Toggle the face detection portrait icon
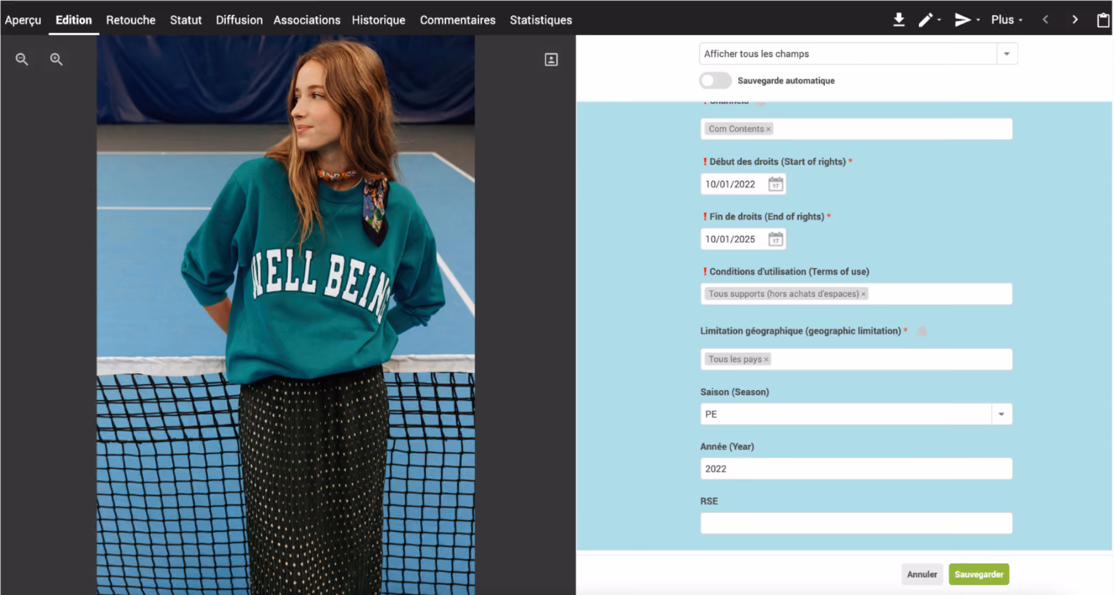The height and width of the screenshot is (595, 1114). pyautogui.click(x=551, y=59)
